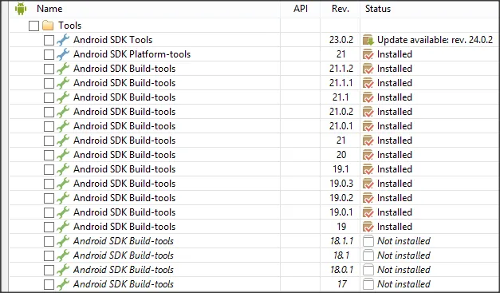Click revision value 21.1.2
The height and width of the screenshot is (293, 500).
341,69
